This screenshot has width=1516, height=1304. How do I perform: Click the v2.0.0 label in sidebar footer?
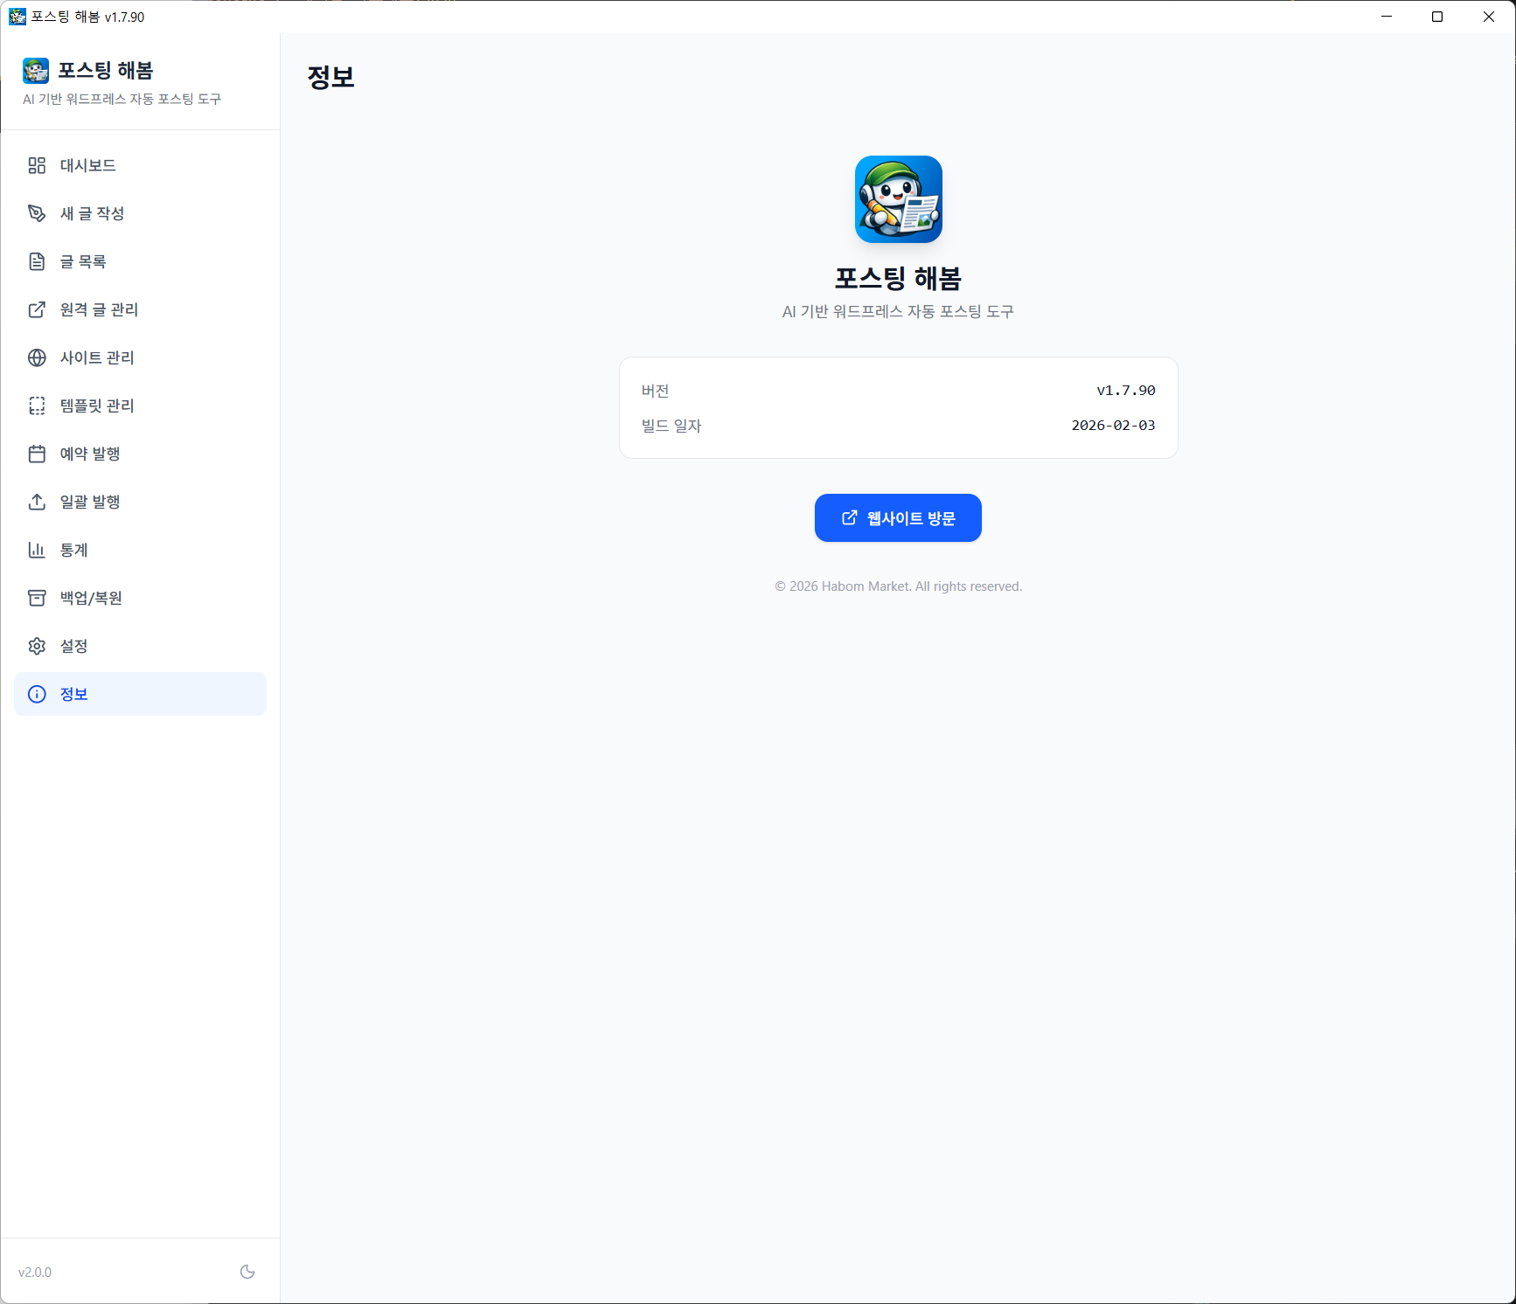[35, 1273]
